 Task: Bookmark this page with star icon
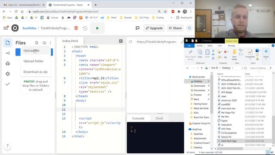[165, 12]
